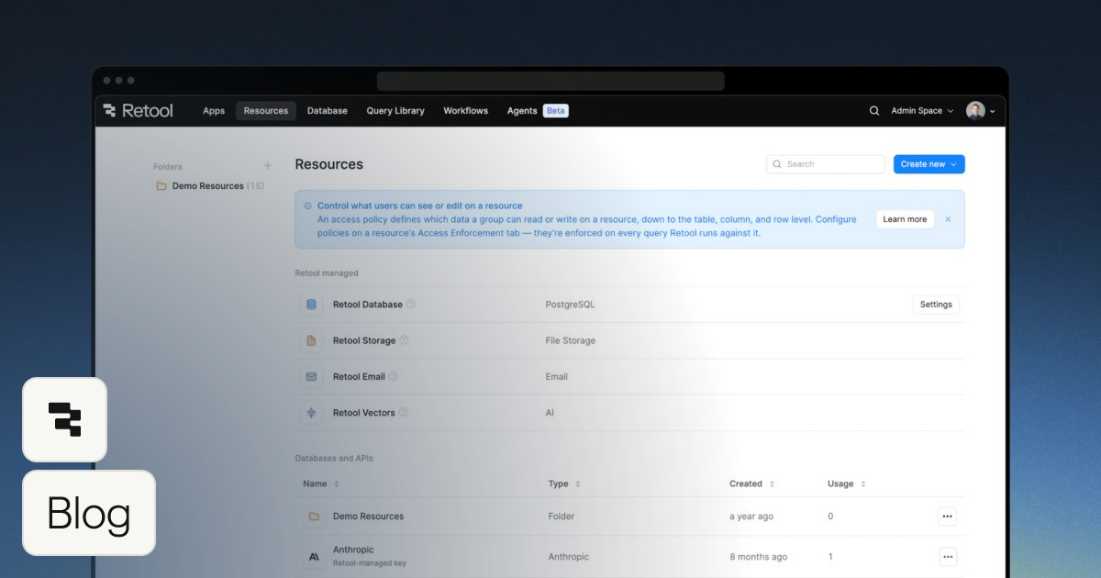Click the 'Databases and APIs' section label
The height and width of the screenshot is (578, 1101).
pyautogui.click(x=334, y=458)
